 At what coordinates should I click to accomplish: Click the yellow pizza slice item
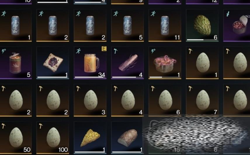click(90, 138)
